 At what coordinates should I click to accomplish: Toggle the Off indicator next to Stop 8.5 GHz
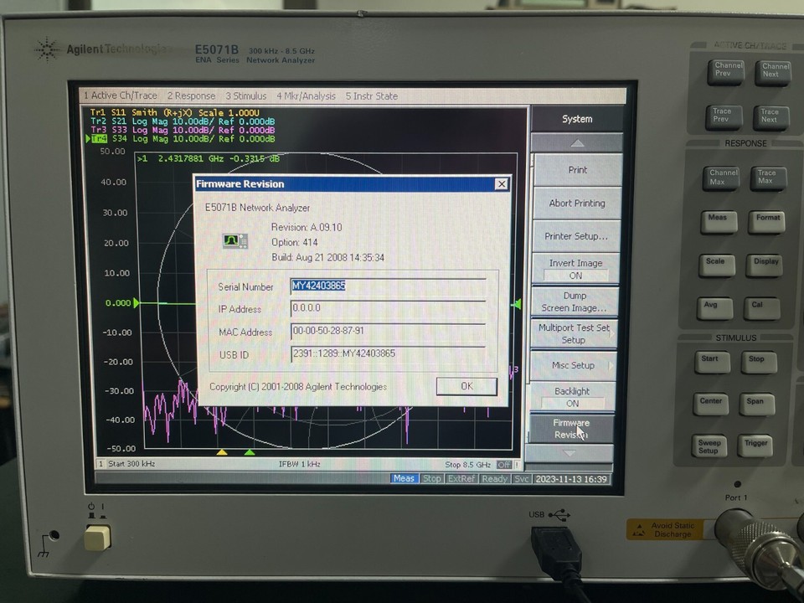coord(505,463)
